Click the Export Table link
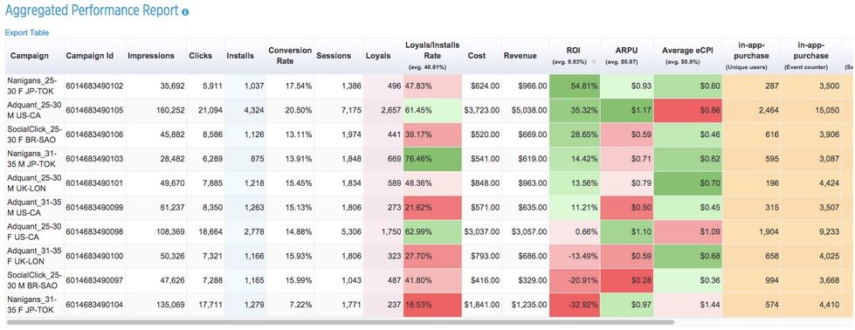855x330 pixels. click(x=27, y=32)
